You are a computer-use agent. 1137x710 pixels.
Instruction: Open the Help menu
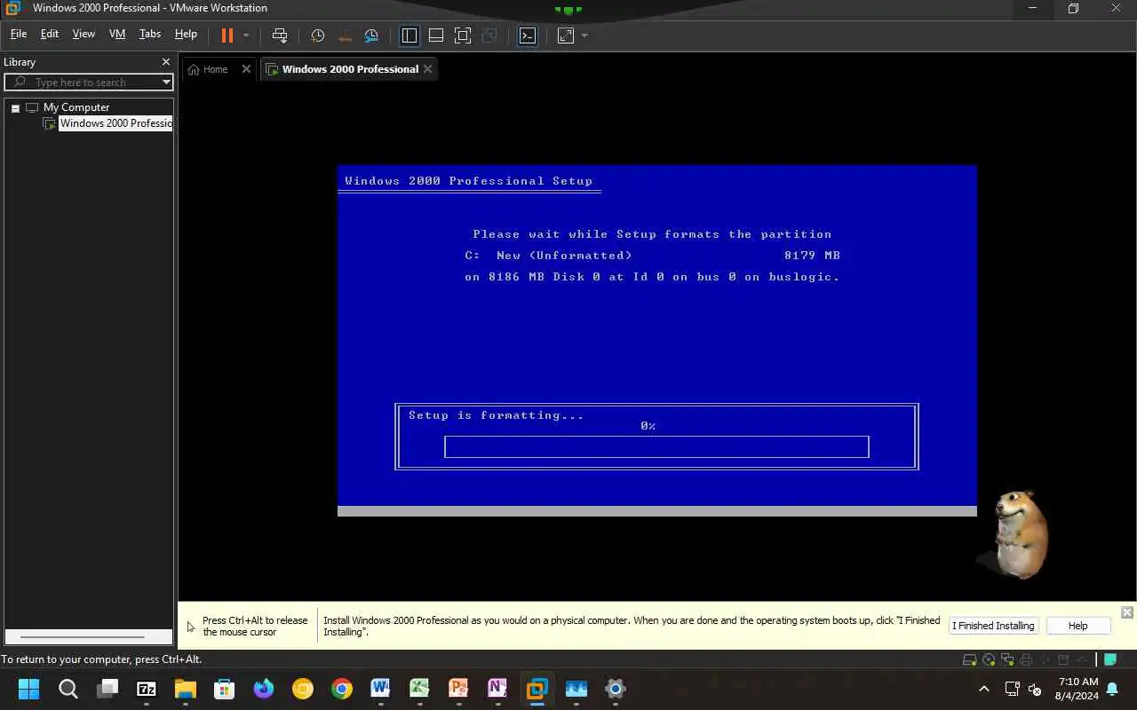tap(186, 34)
